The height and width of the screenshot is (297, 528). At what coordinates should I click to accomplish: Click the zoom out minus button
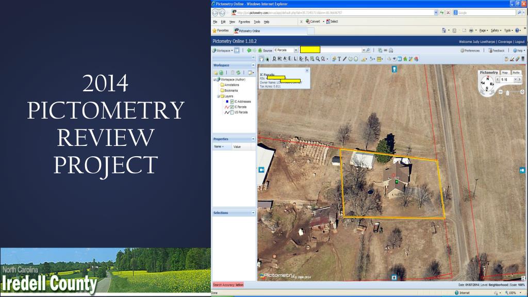pos(500,92)
